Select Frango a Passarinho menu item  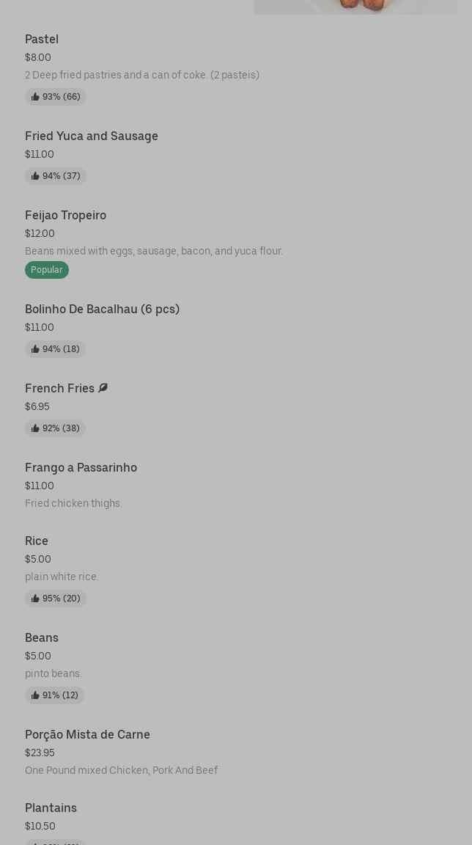(81, 468)
